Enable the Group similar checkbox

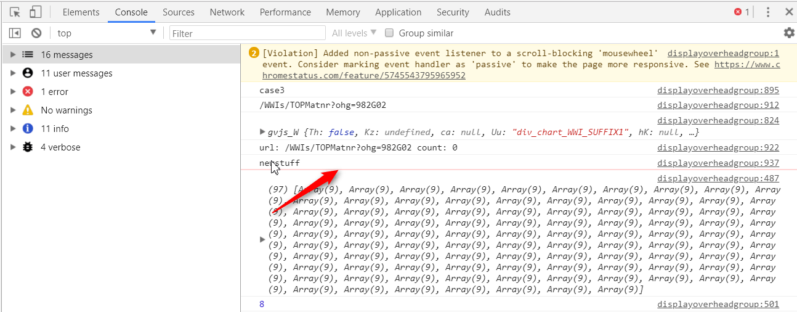389,33
